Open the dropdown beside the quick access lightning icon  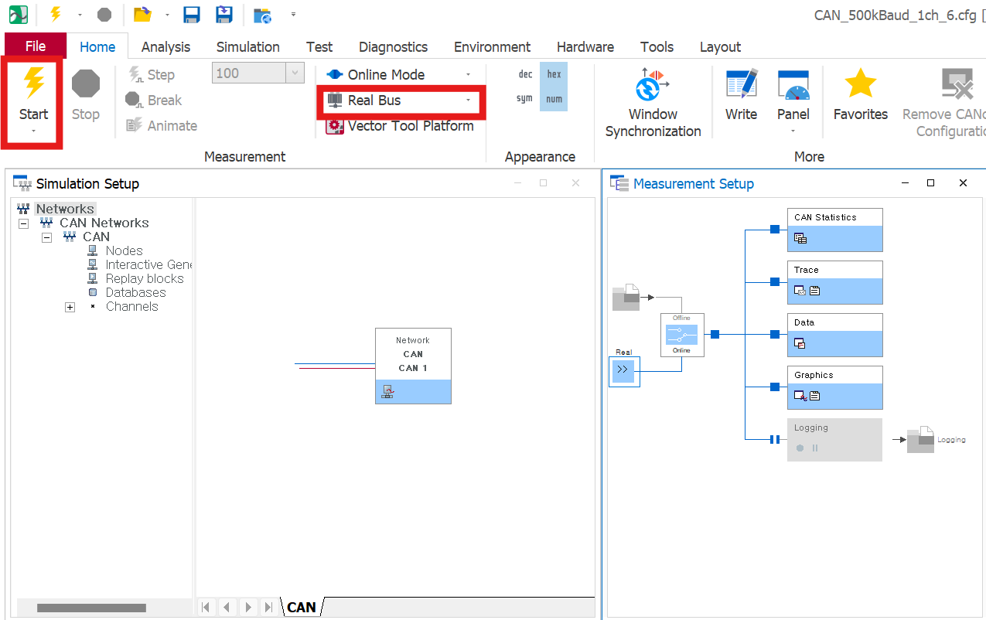coord(80,14)
